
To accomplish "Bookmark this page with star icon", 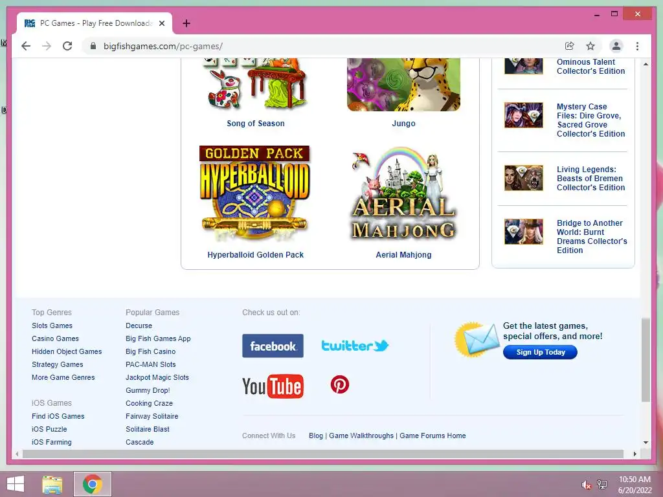I will [x=590, y=46].
